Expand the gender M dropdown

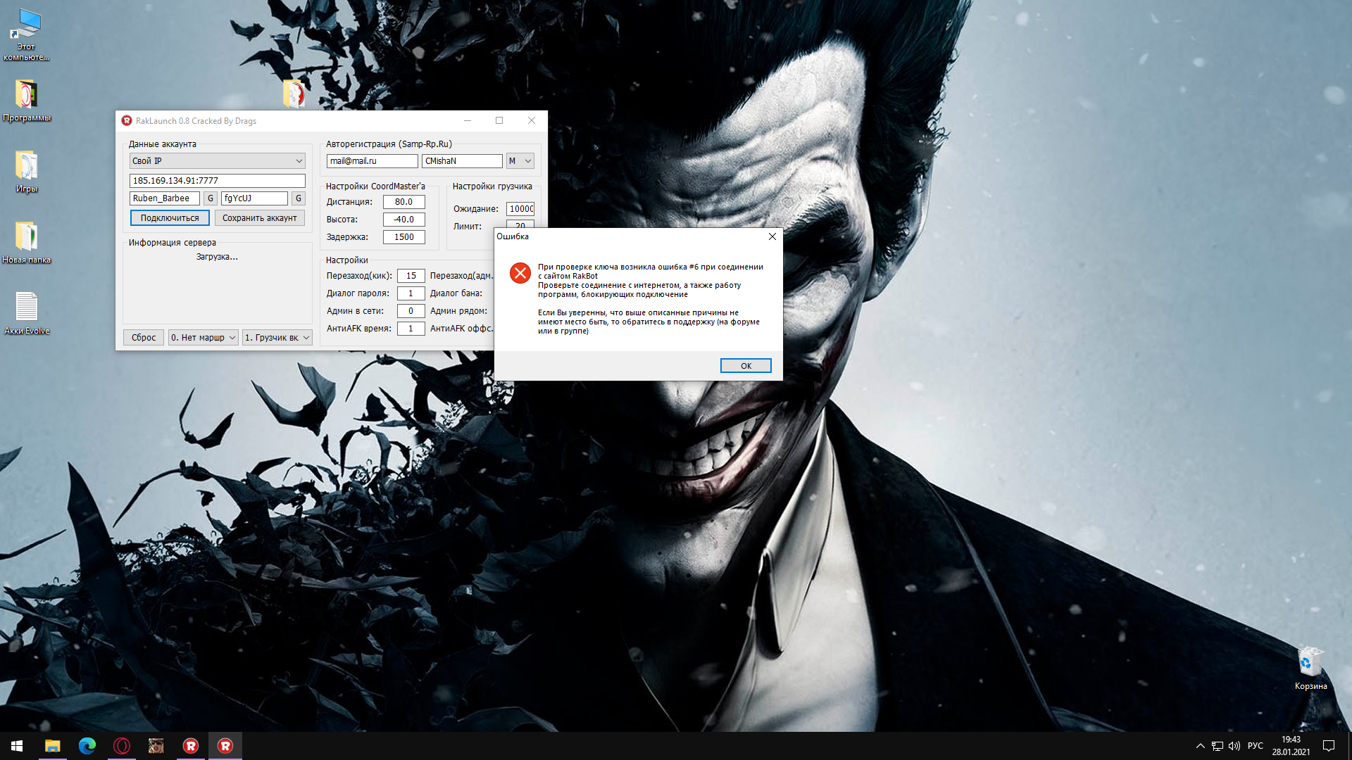coord(520,161)
